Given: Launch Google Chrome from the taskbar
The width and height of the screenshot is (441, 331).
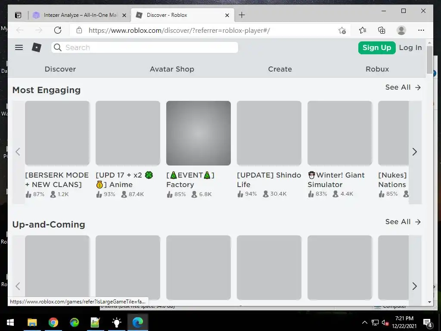Looking at the screenshot, I should click(x=53, y=322).
